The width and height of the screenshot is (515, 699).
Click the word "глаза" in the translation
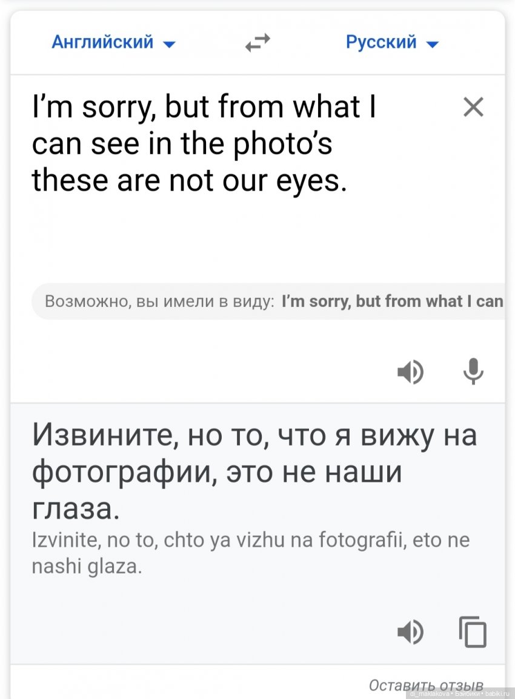click(x=71, y=508)
